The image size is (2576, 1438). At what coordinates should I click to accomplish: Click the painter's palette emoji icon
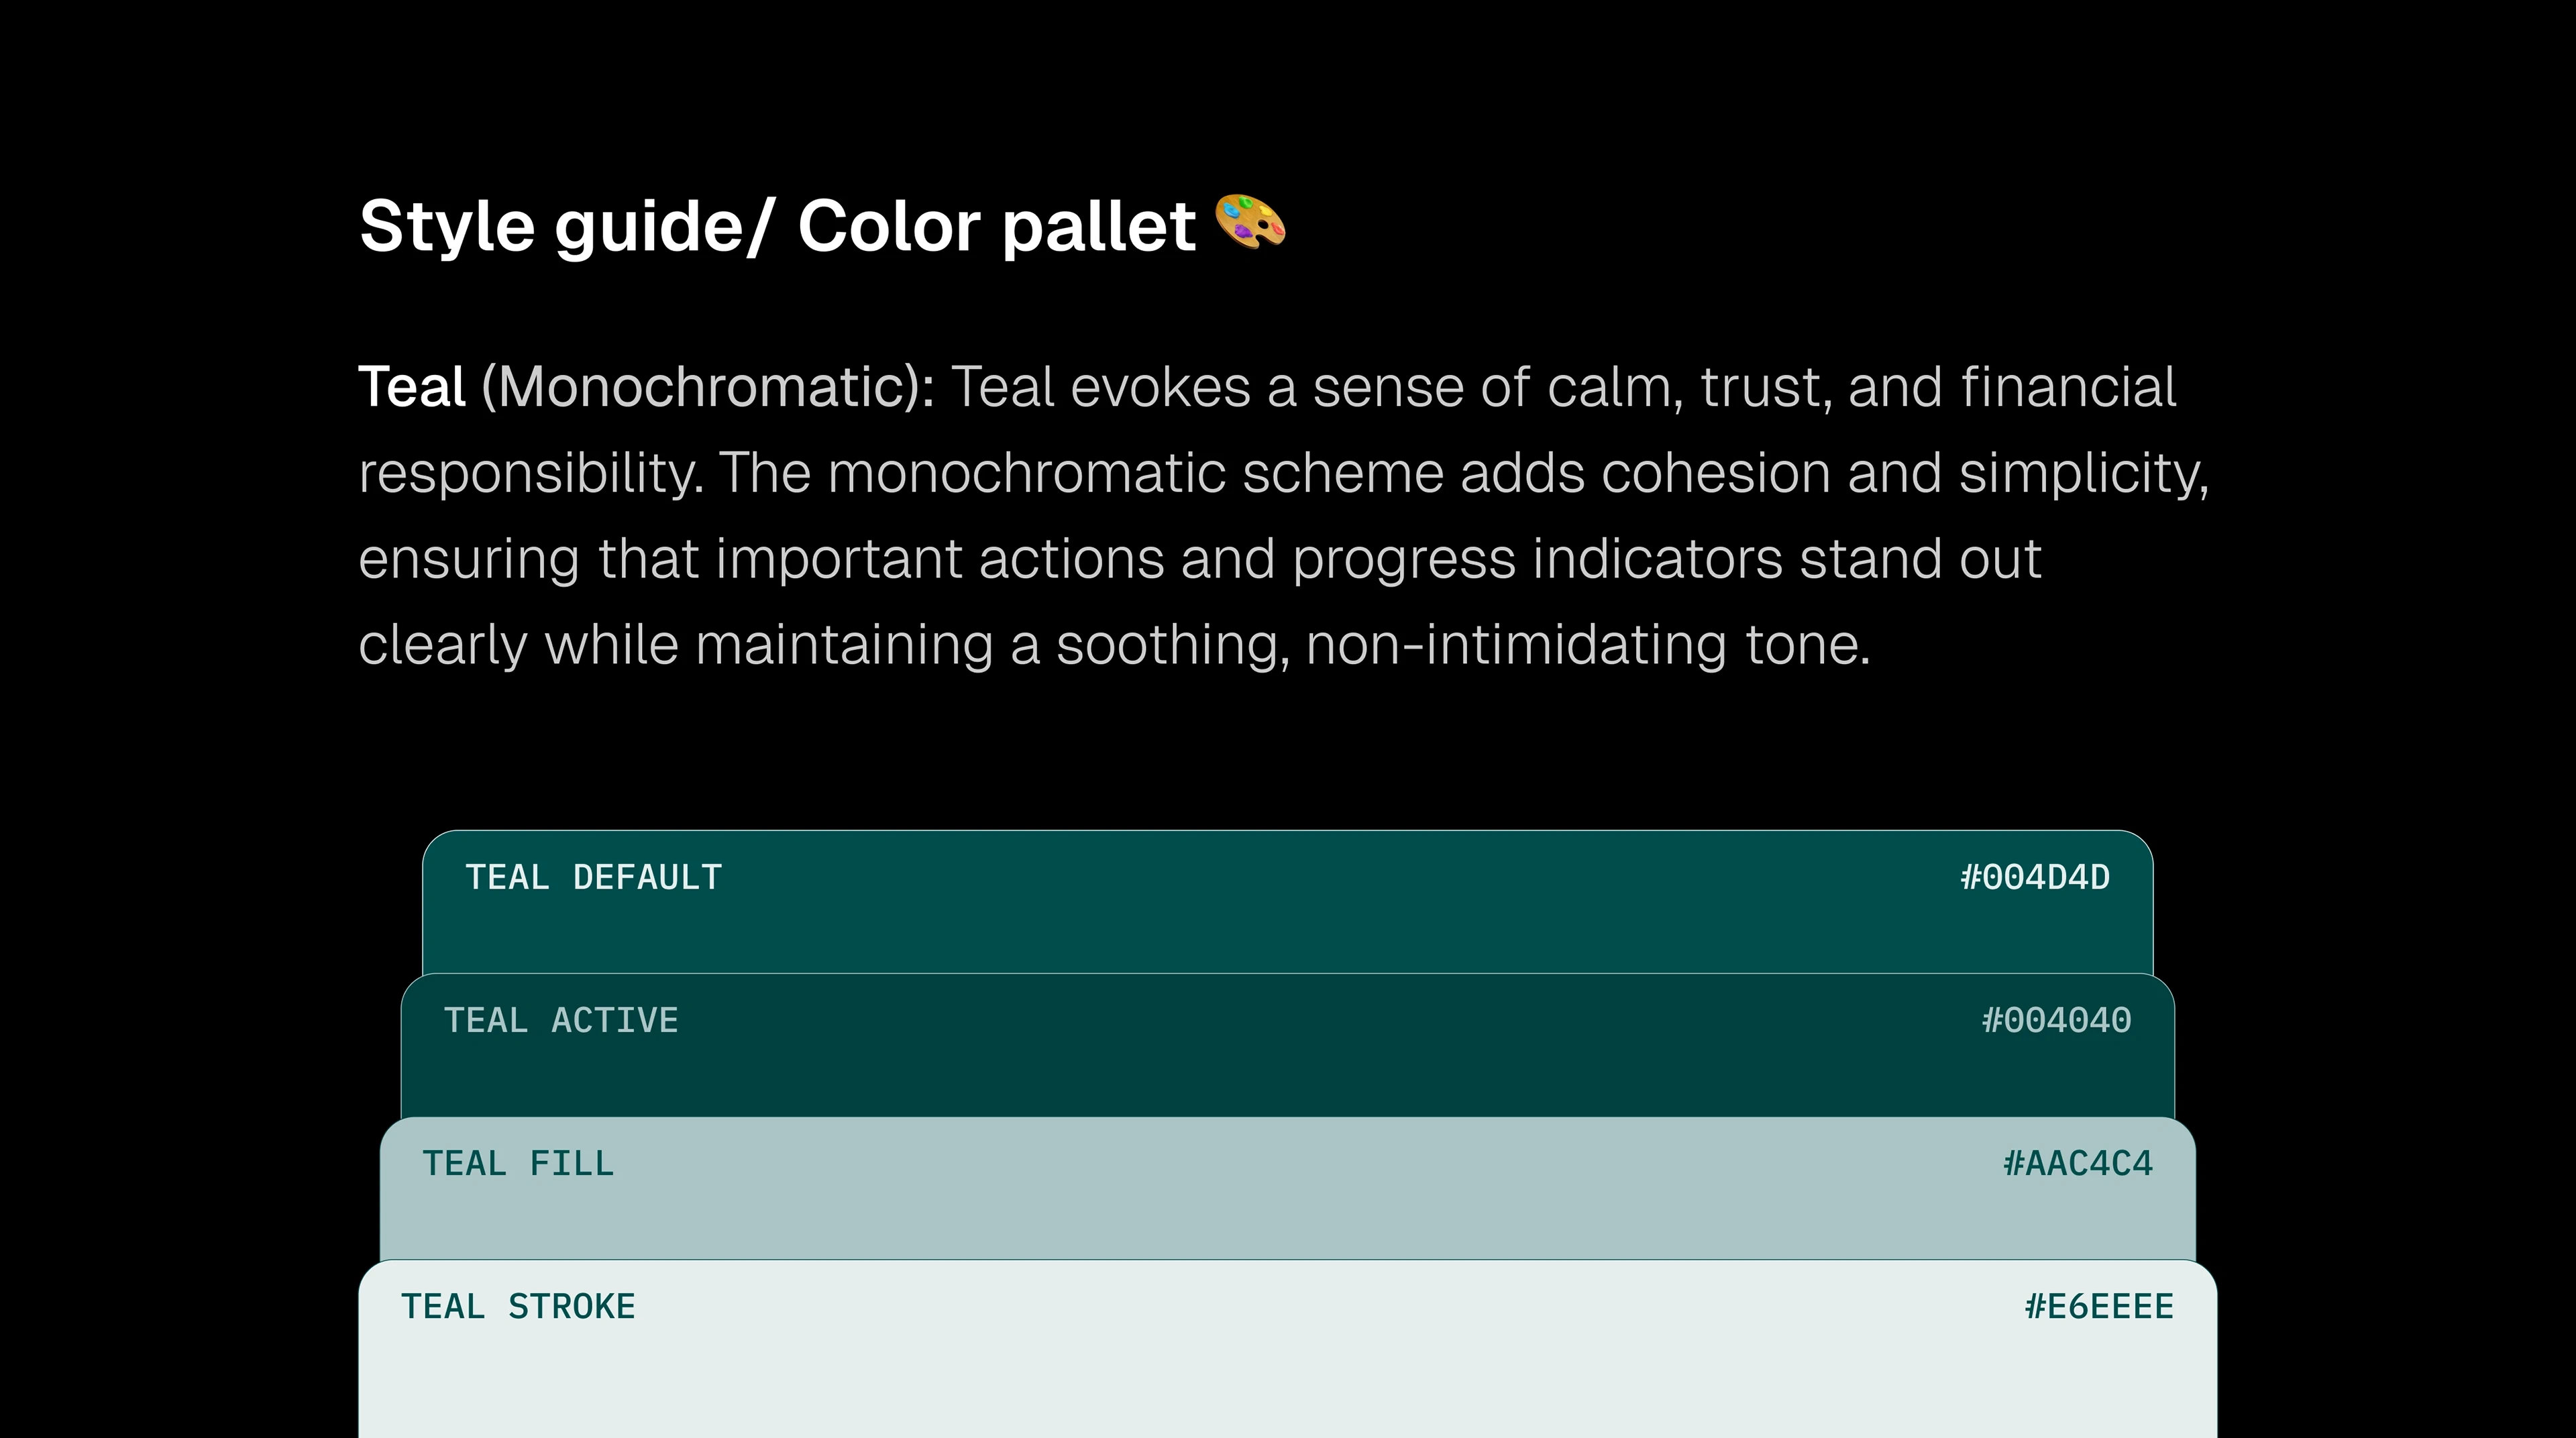1250,222
